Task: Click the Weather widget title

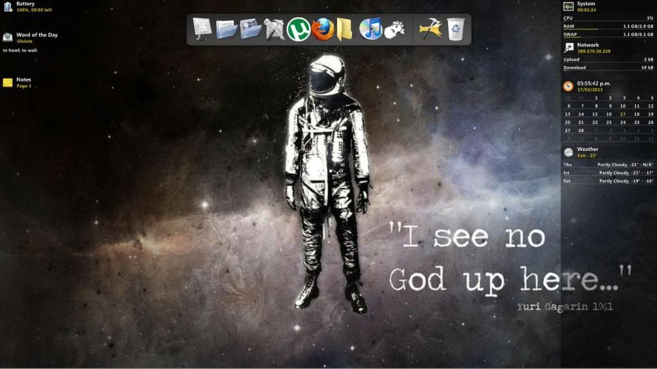Action: point(588,149)
